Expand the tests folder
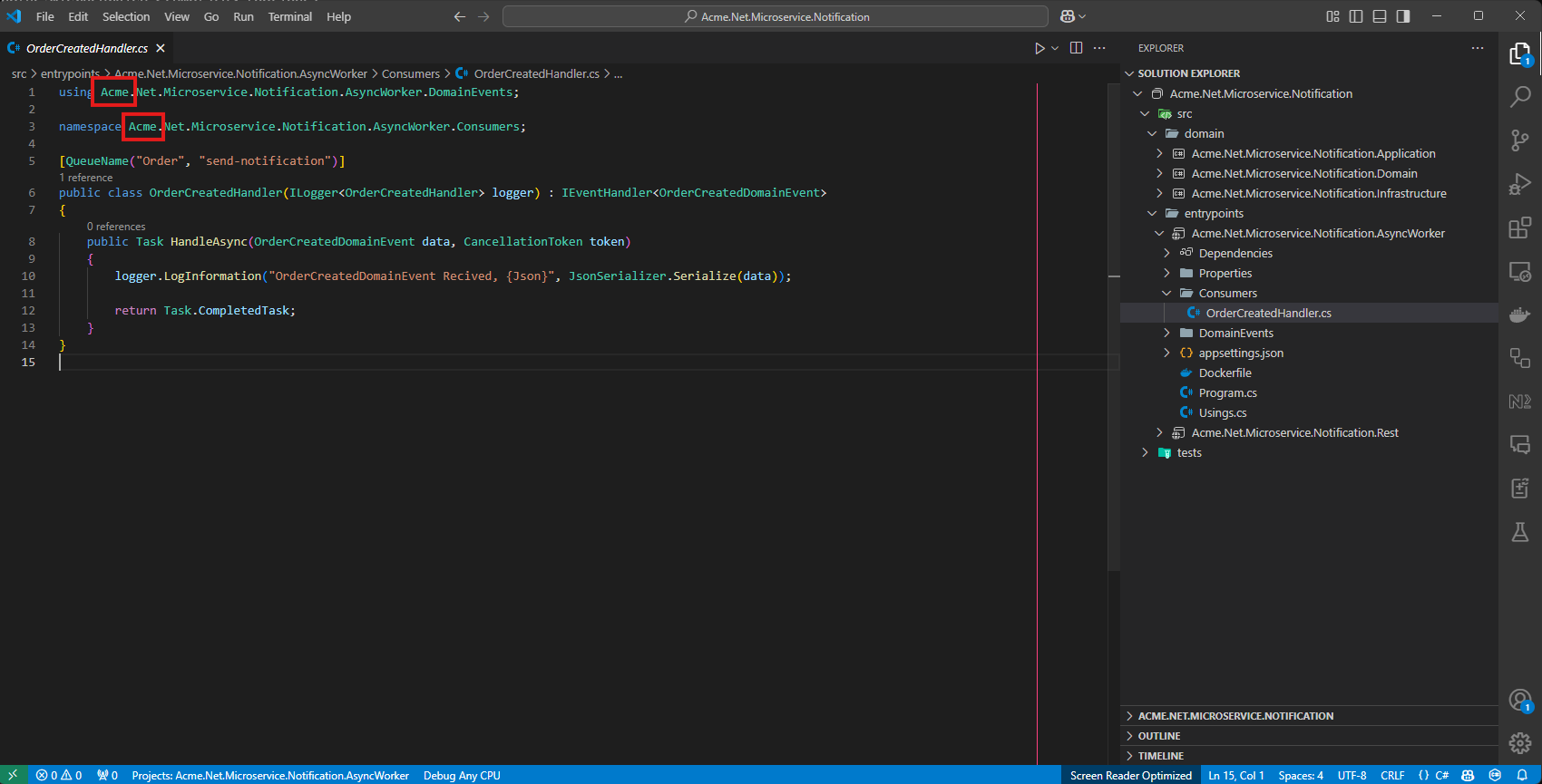Viewport: 1542px width, 784px height. pos(1145,452)
